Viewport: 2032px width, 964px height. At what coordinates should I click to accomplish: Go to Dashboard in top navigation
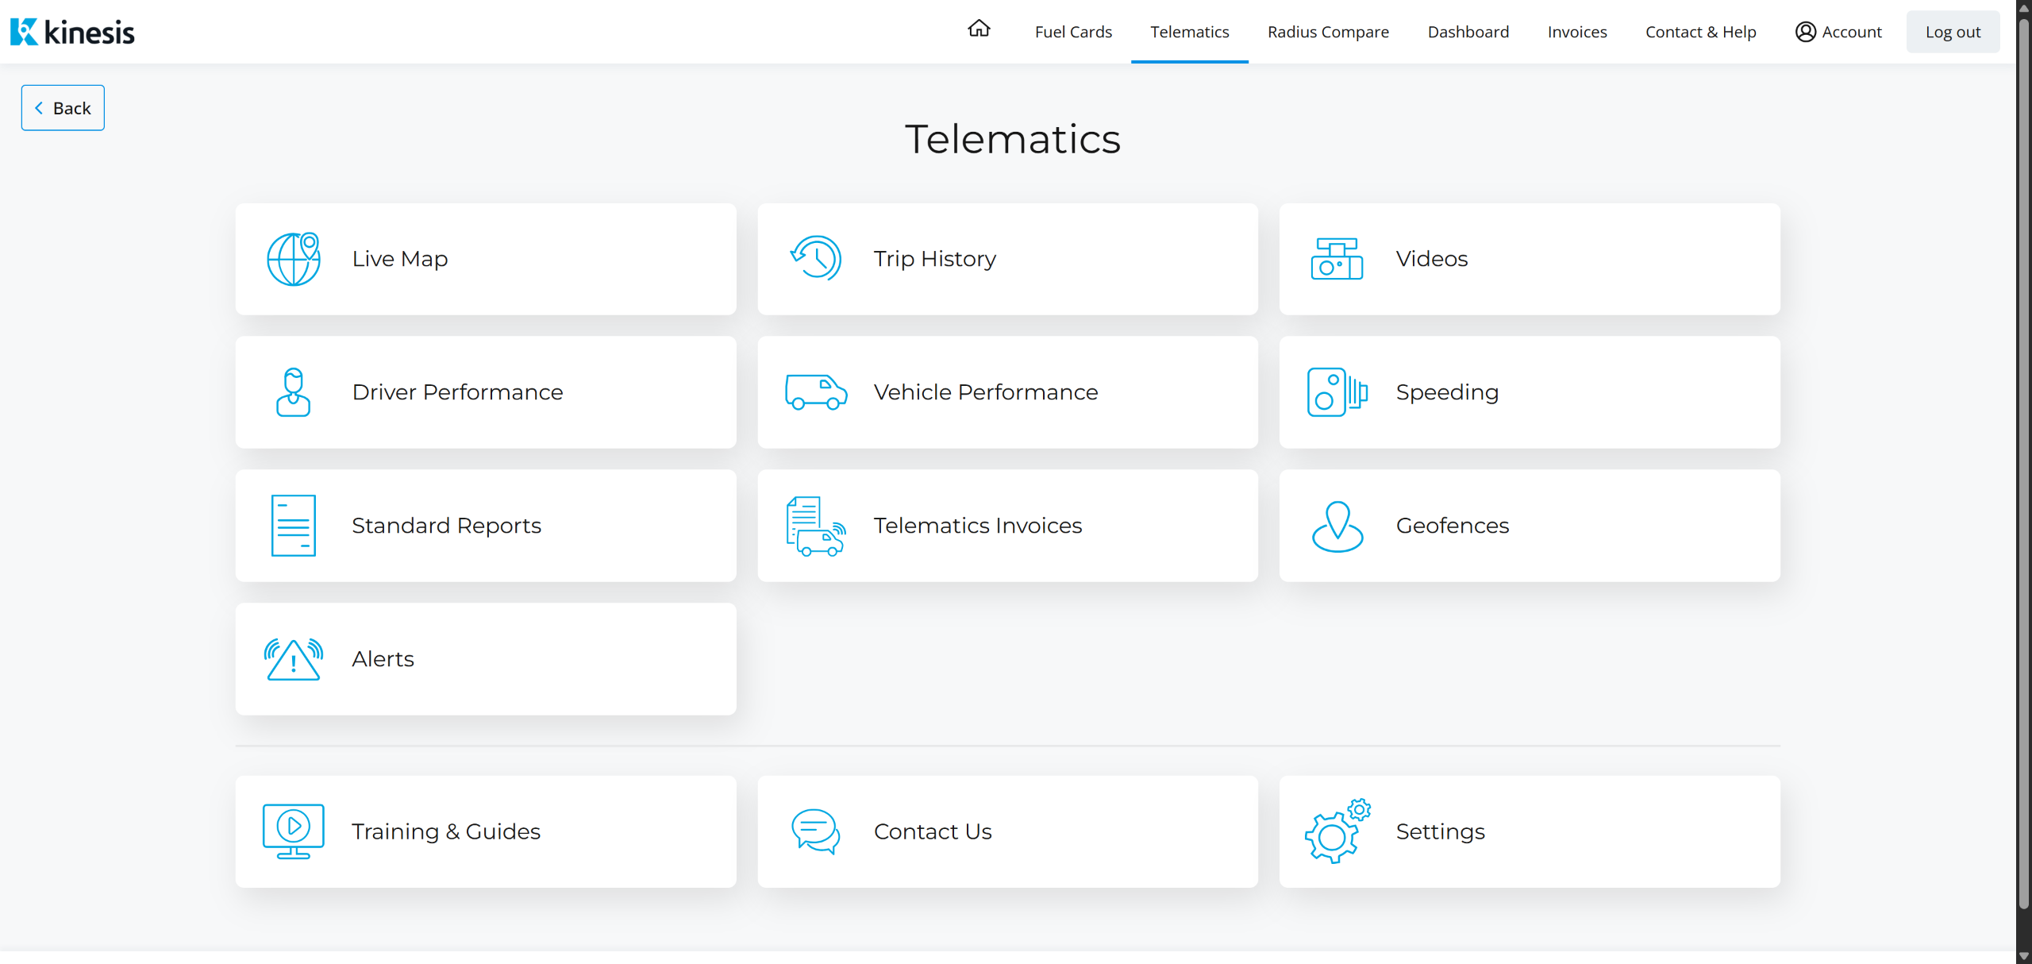(x=1468, y=32)
